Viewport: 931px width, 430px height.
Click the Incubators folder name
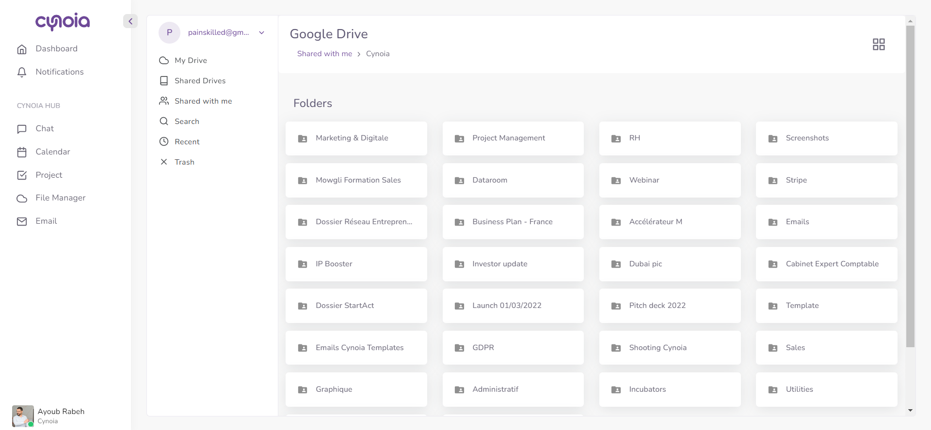[x=647, y=389]
